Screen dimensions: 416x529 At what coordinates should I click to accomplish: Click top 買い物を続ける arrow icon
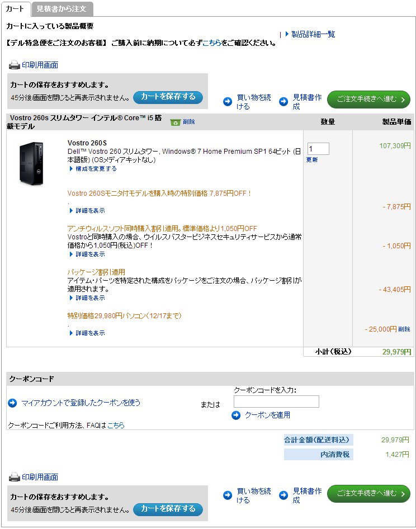coord(228,102)
